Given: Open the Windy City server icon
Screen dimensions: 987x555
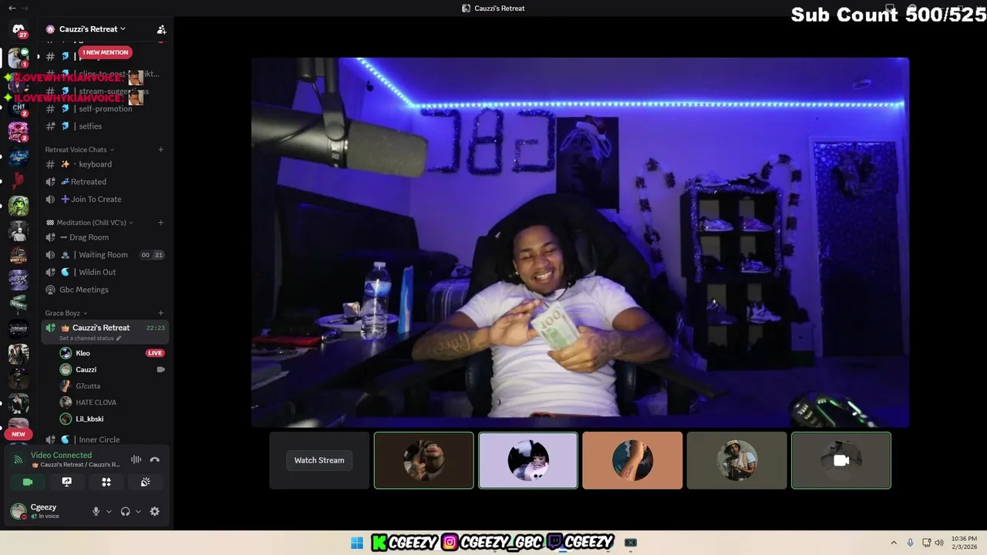Looking at the screenshot, I should click(19, 255).
